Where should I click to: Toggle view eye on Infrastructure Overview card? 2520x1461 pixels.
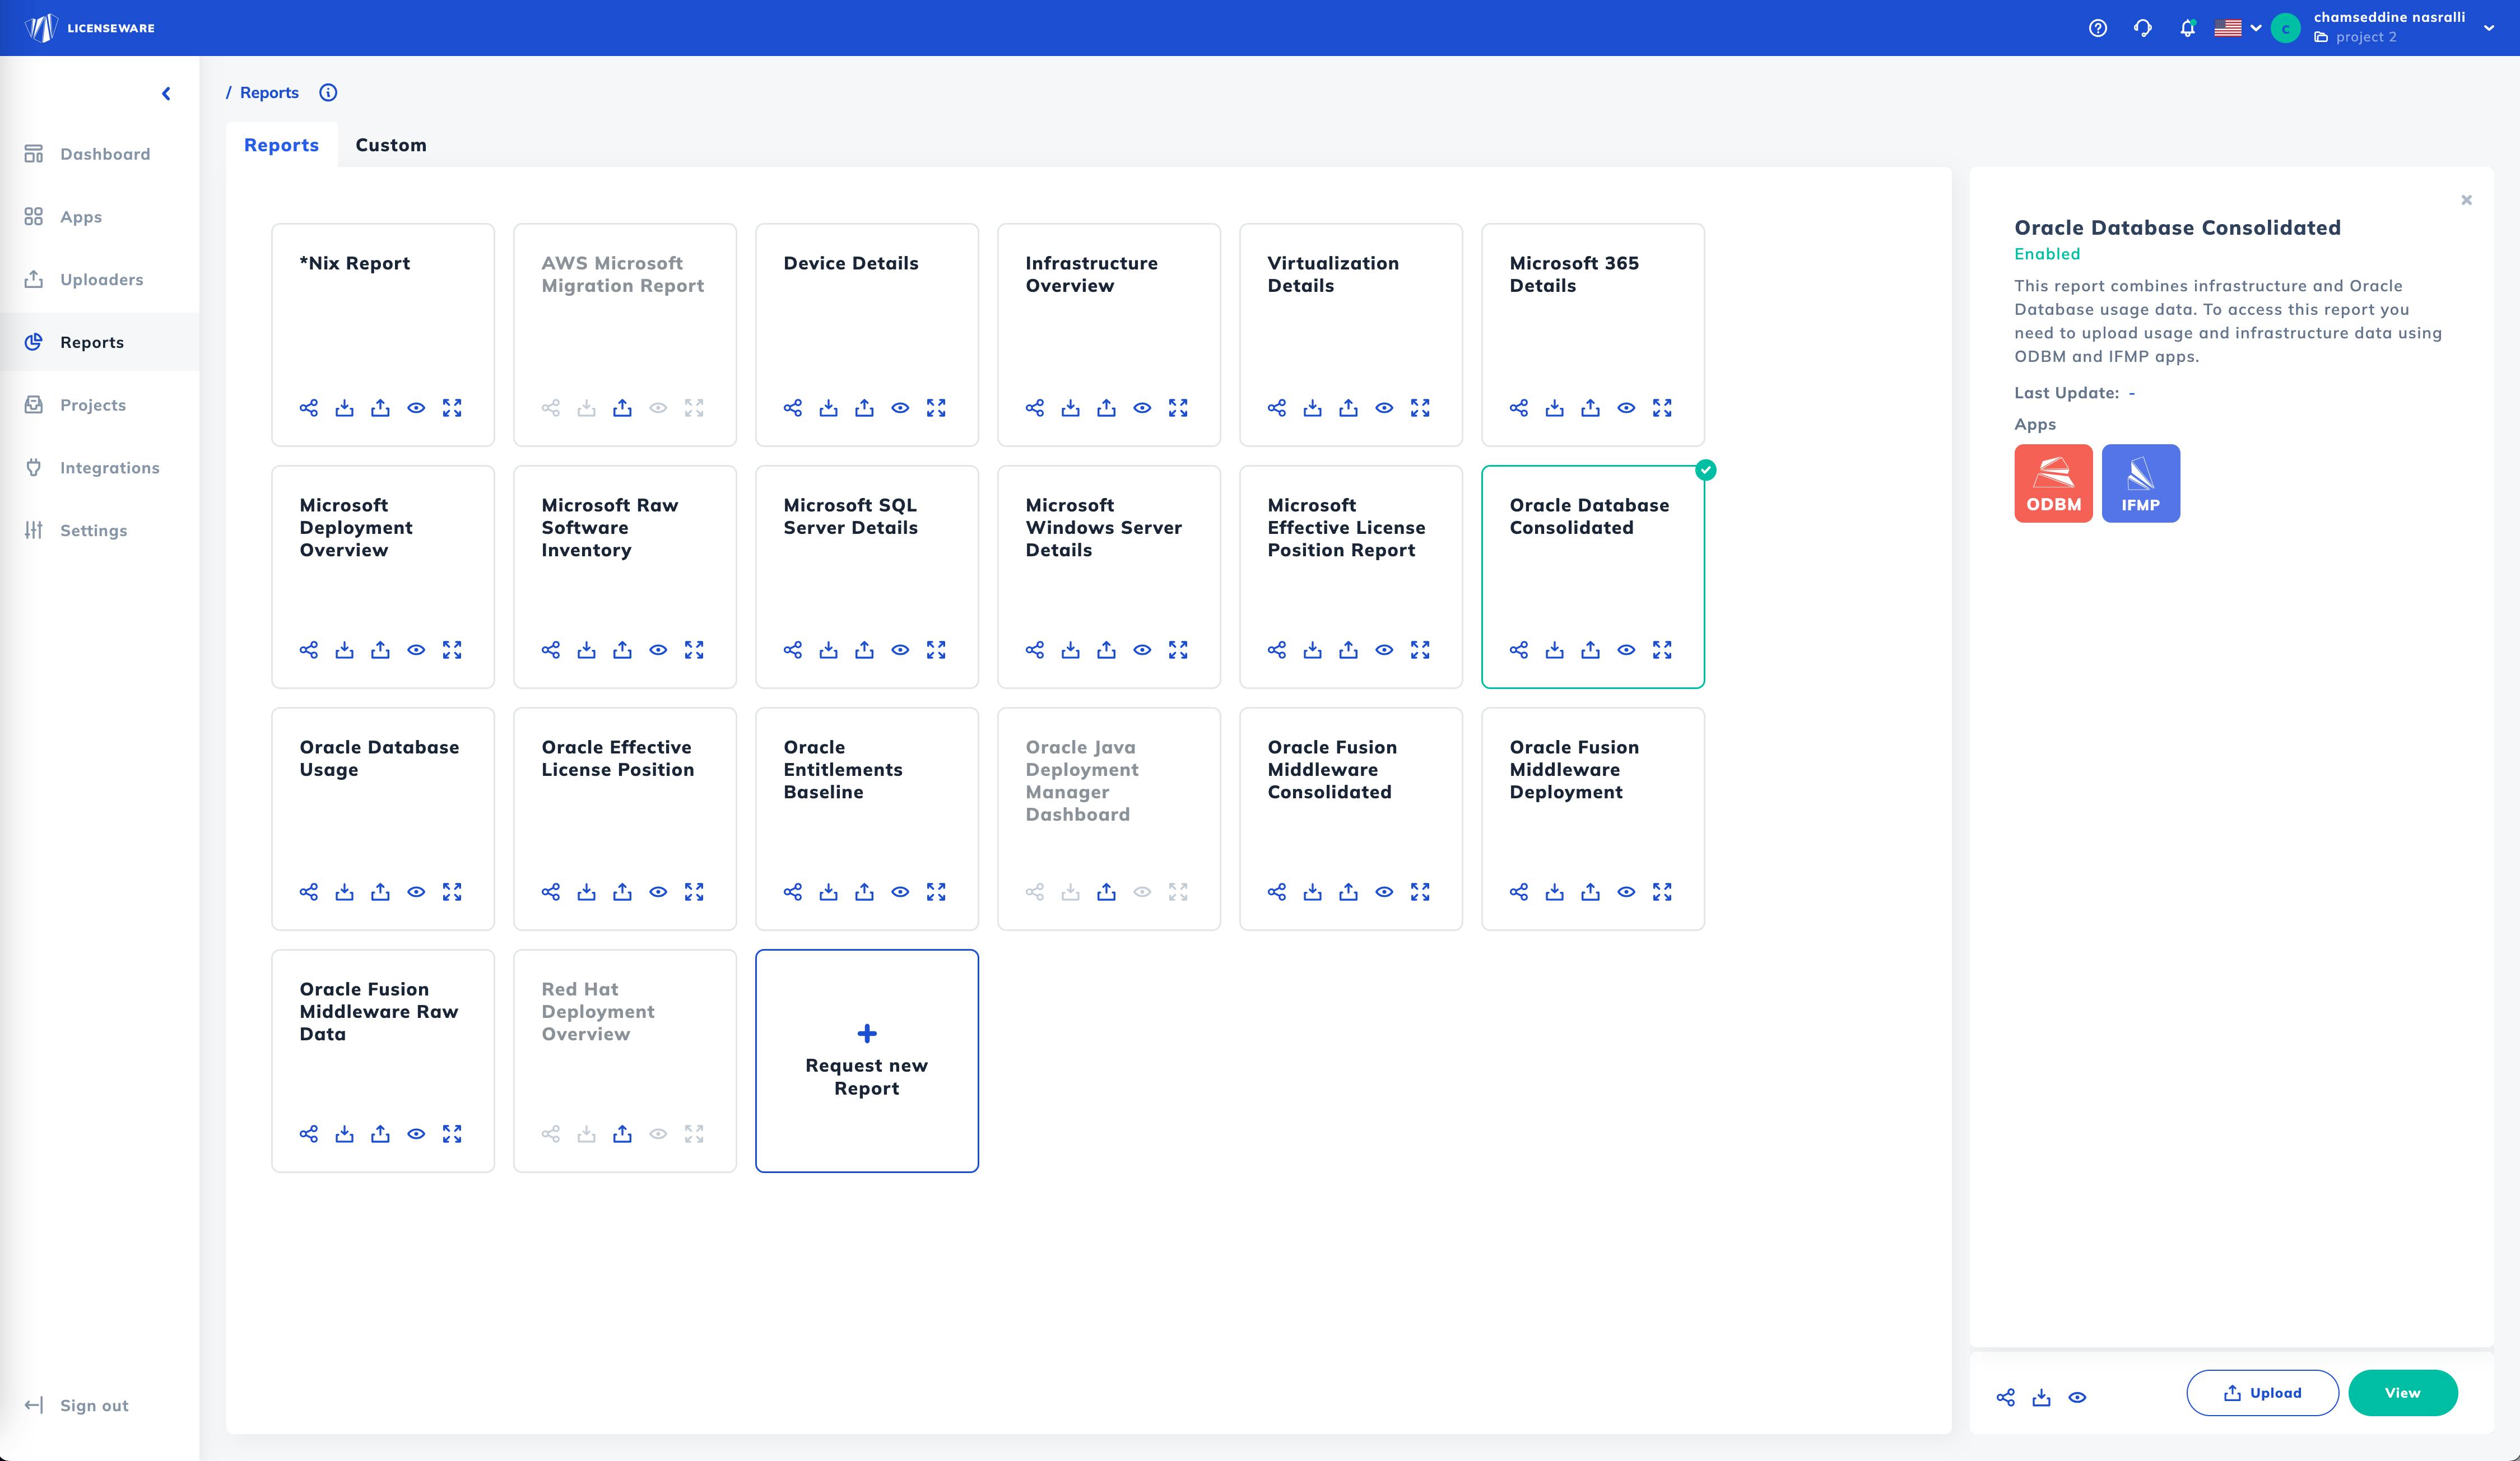pyautogui.click(x=1142, y=408)
